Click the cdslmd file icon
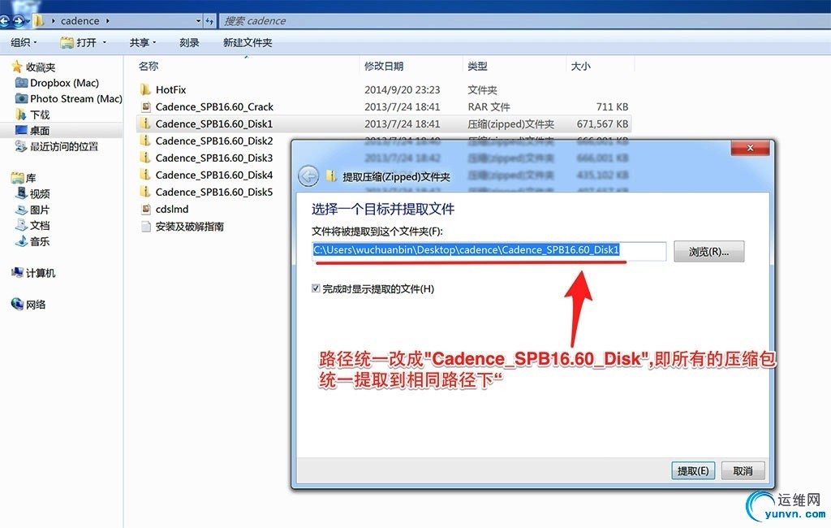 [x=146, y=209]
